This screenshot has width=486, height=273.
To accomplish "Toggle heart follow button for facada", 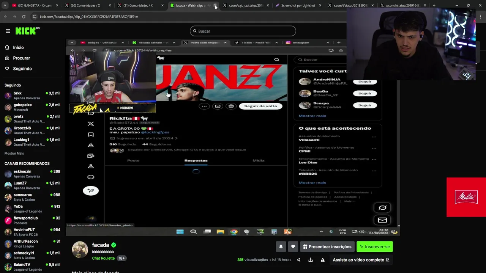I will click(x=293, y=246).
